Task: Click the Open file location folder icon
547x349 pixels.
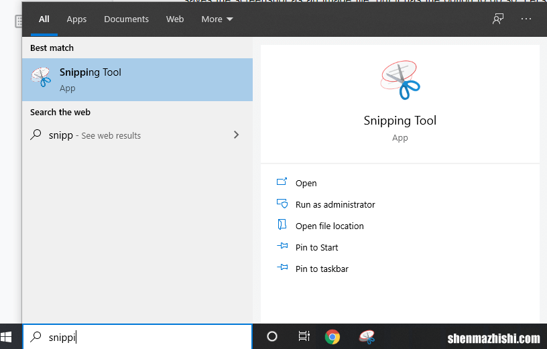Action: 282,224
